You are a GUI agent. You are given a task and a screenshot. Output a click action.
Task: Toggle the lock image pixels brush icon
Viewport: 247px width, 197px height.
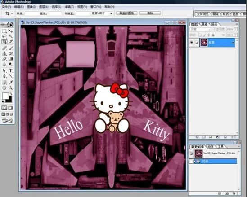click(x=204, y=35)
